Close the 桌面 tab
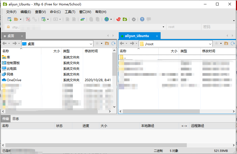 22,36
